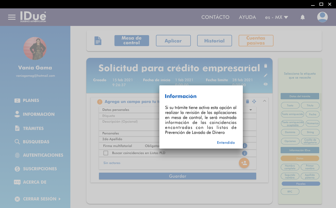This screenshot has width=336, height=208.
Task: Click the add actor person button
Action: pyautogui.click(x=244, y=163)
